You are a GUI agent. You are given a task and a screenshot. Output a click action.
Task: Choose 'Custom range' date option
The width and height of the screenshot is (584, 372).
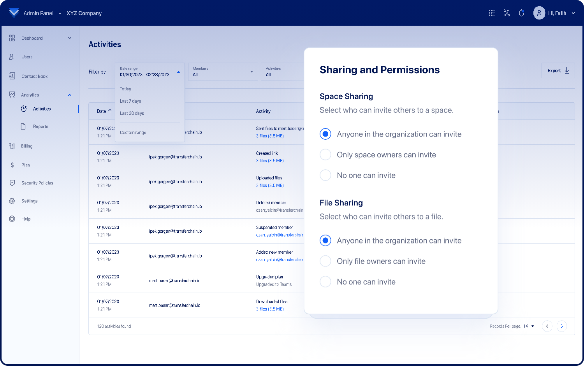pos(133,133)
